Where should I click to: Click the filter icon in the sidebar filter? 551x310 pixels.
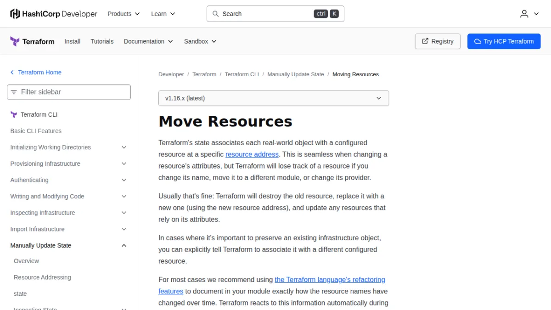pyautogui.click(x=14, y=92)
